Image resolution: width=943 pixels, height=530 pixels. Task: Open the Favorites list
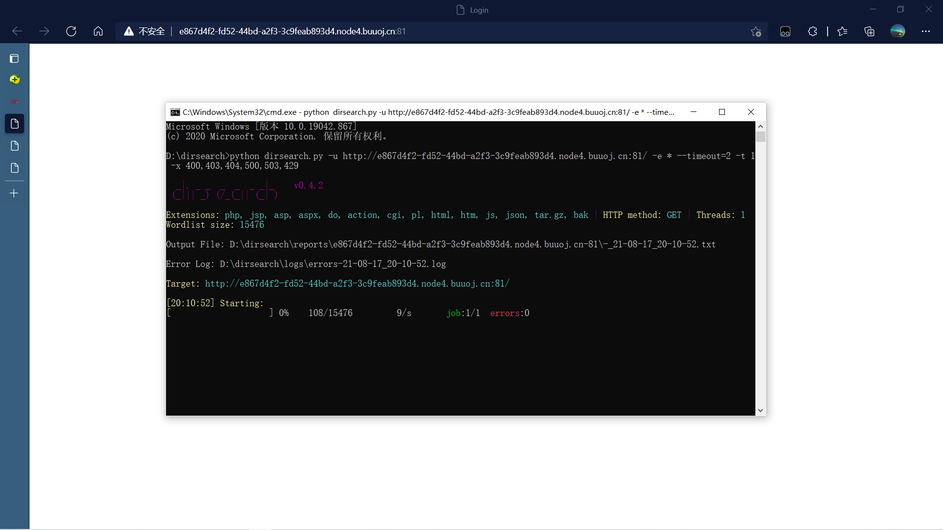[x=842, y=31]
